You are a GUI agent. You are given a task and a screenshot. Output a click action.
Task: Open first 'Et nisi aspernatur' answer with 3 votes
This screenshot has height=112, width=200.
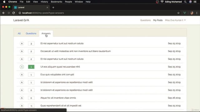click(62, 44)
